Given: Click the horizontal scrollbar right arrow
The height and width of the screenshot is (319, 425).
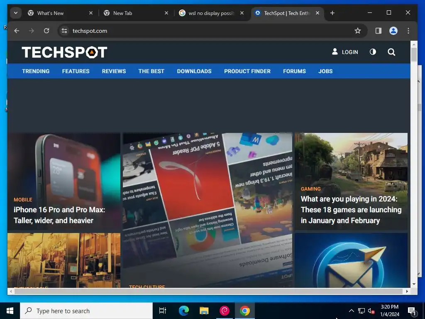Looking at the screenshot, I should 407,291.
